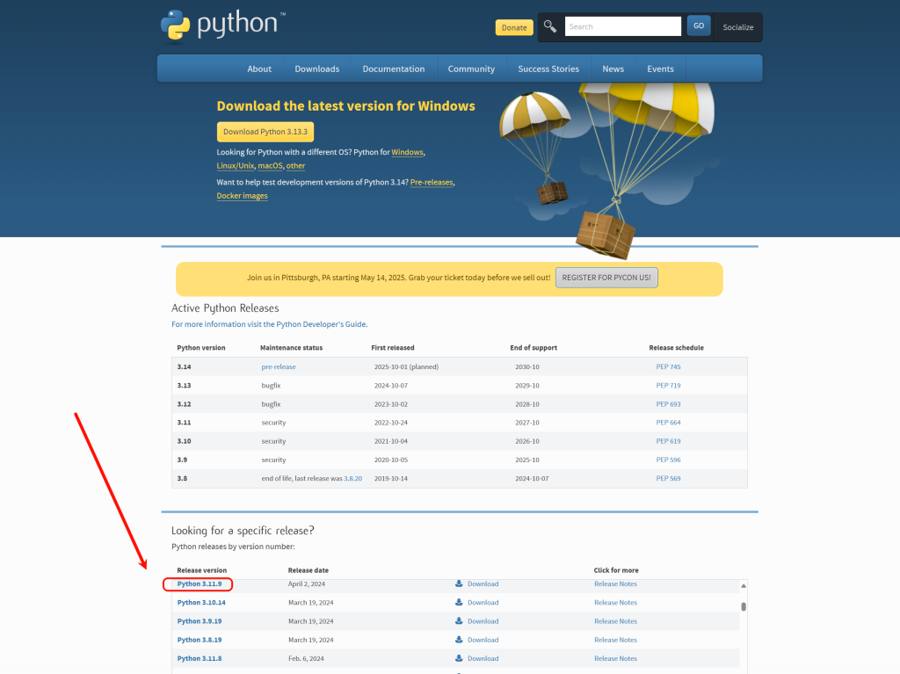Image resolution: width=900 pixels, height=674 pixels.
Task: Open the Downloads menu
Action: [316, 69]
